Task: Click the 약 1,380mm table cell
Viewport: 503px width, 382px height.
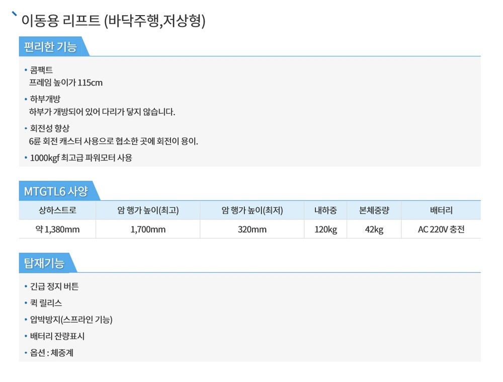Action: click(57, 230)
